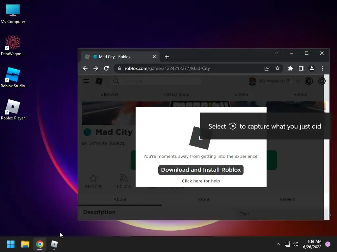Viewport: 337px width, 252px height.
Task: Launch Roblox Studio desktop shortcut
Action: click(x=13, y=77)
